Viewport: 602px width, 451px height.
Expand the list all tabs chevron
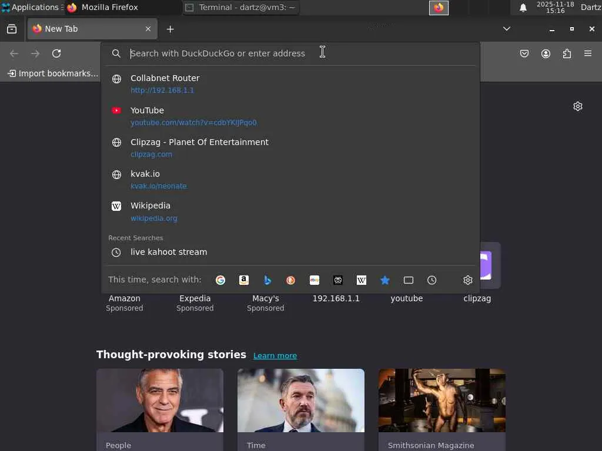(x=507, y=29)
